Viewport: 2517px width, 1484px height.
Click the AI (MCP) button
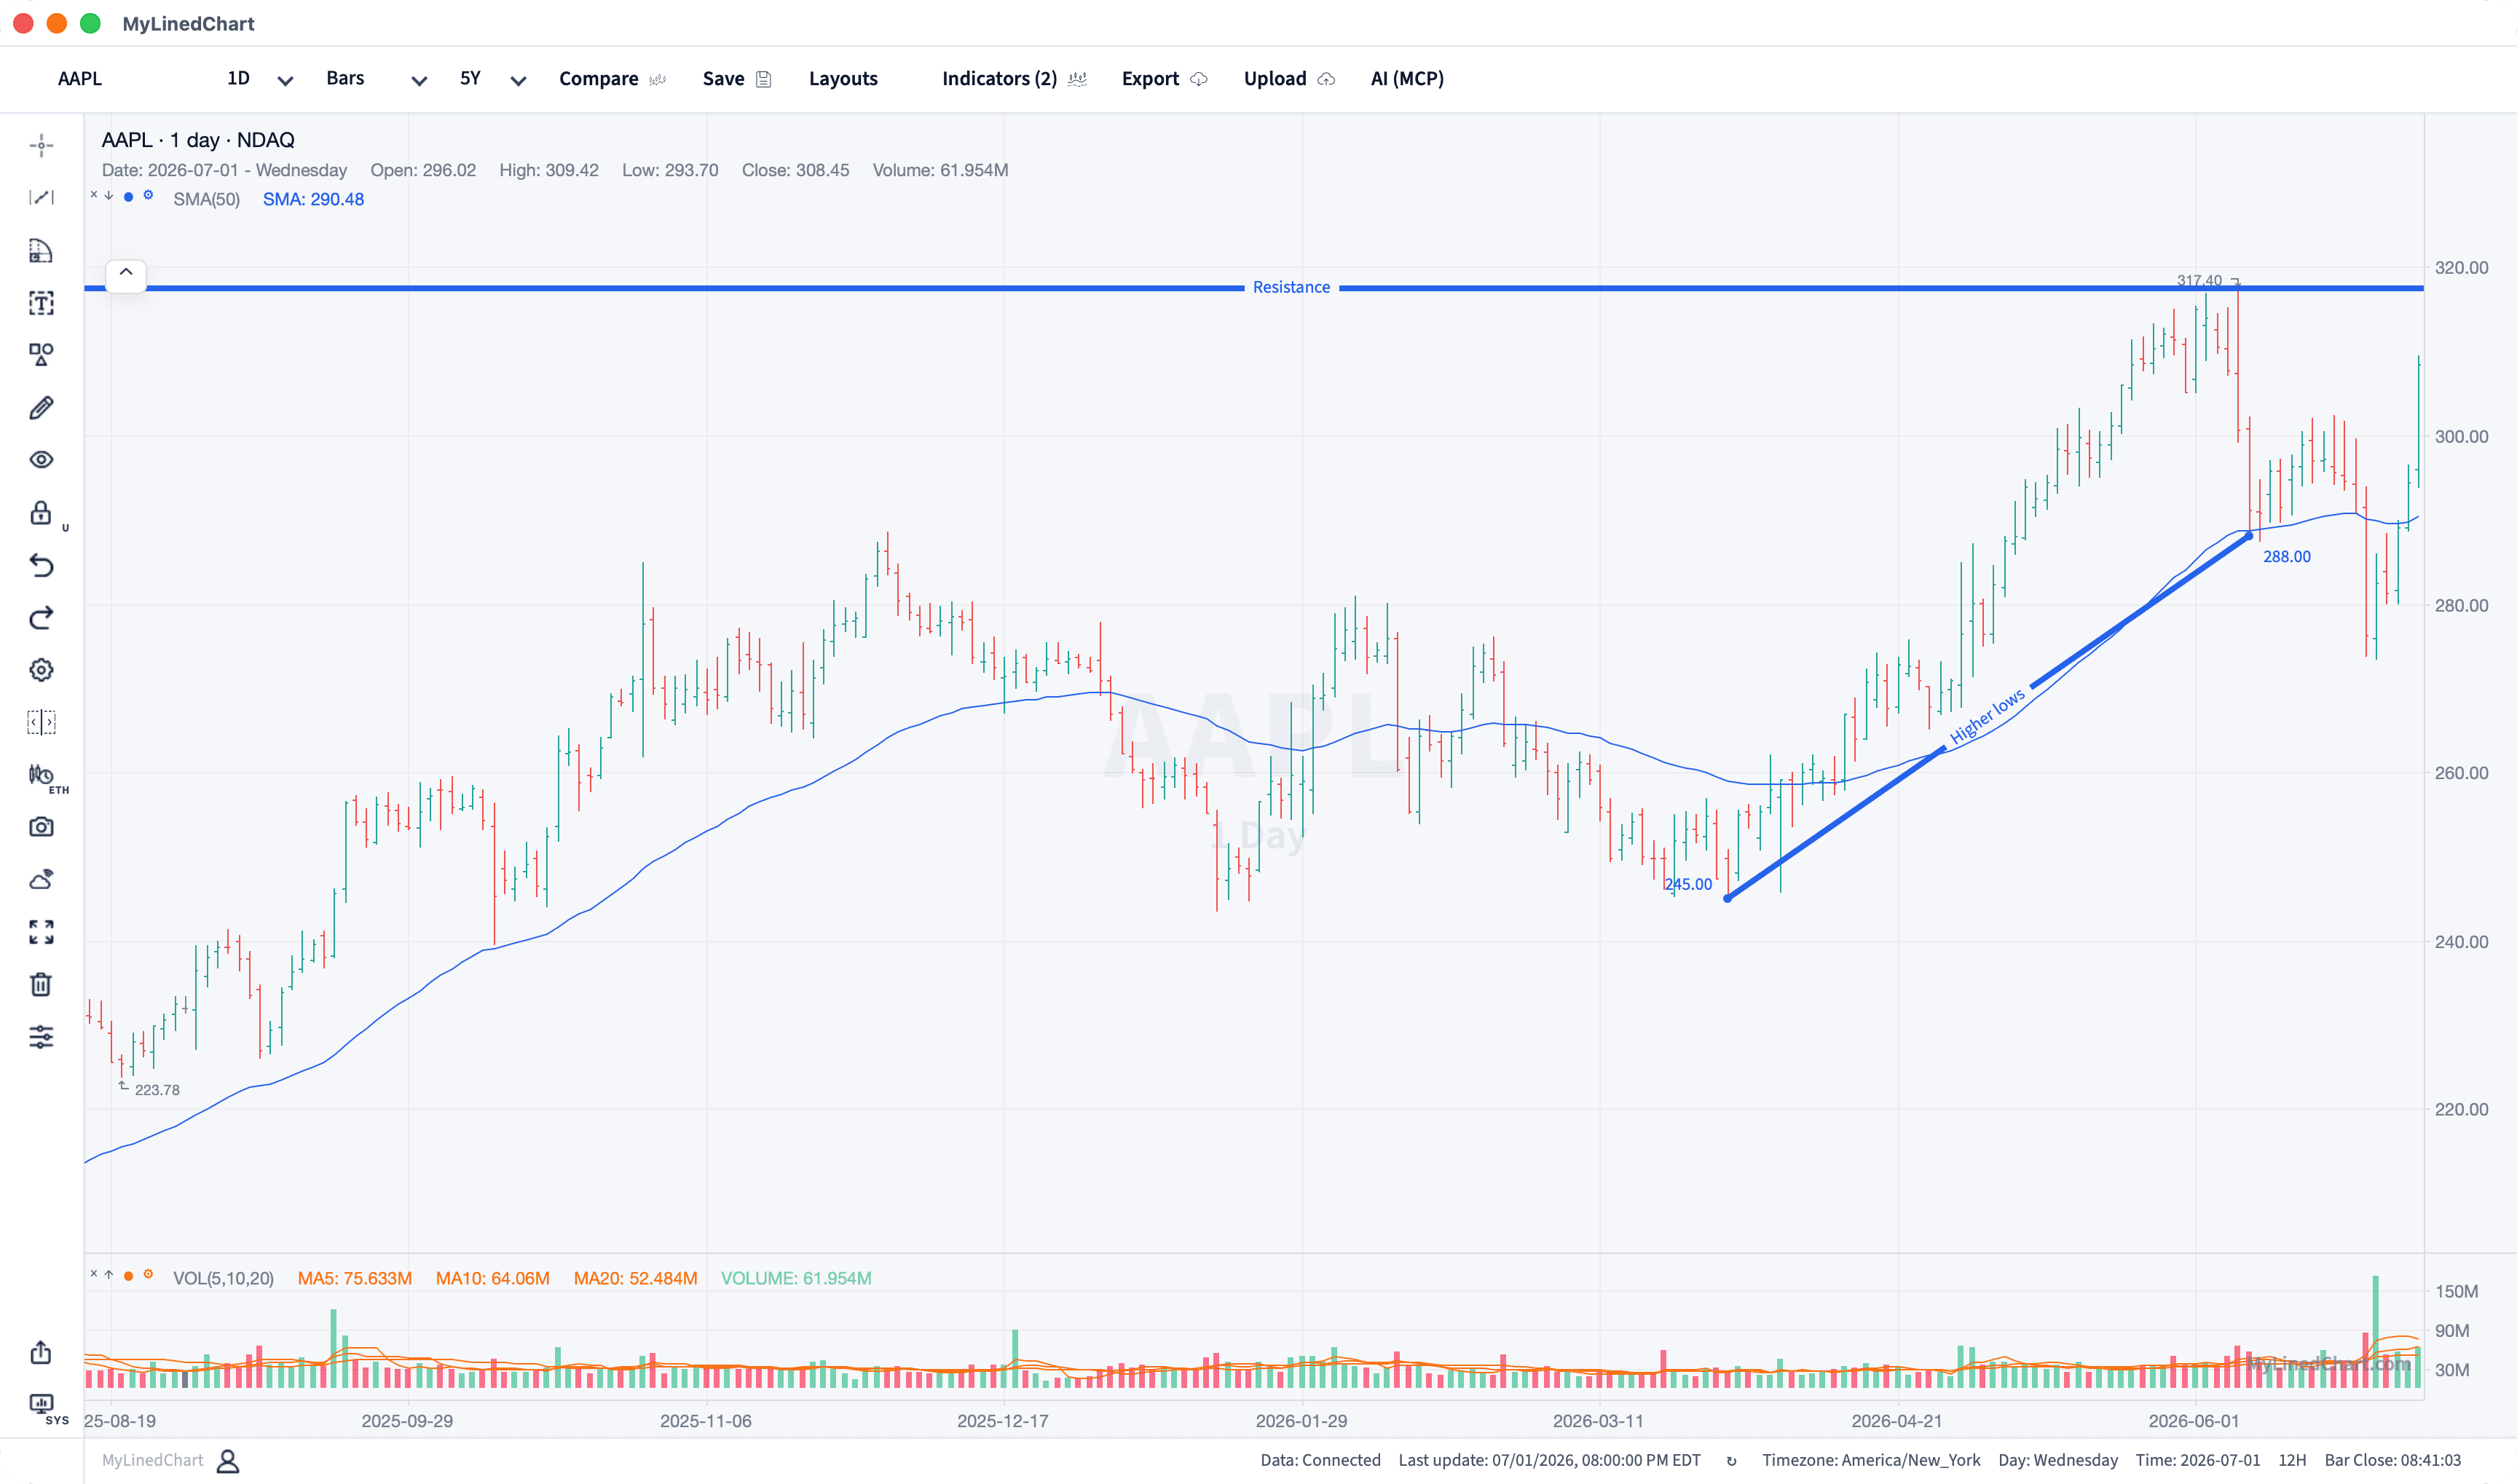click(x=1407, y=78)
